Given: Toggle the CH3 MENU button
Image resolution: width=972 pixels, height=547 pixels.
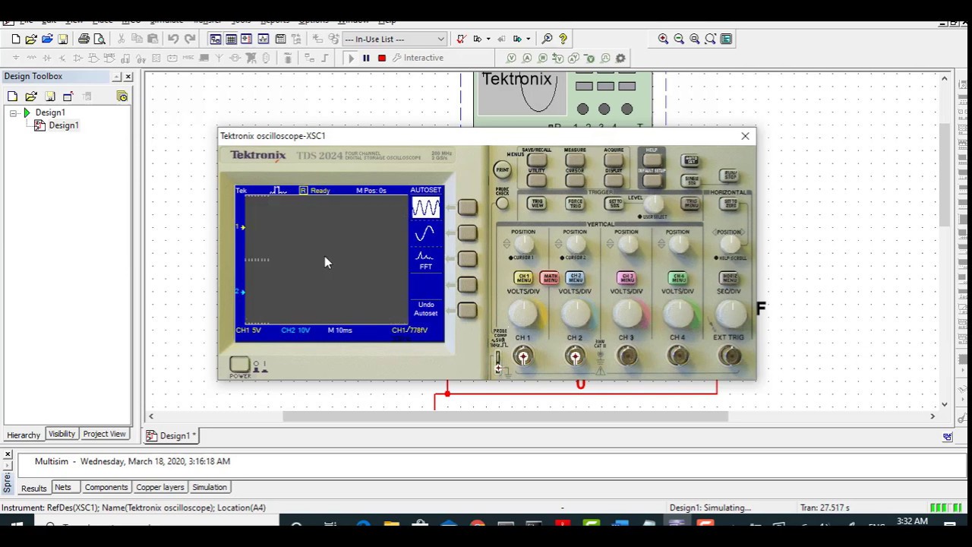Looking at the screenshot, I should (626, 279).
